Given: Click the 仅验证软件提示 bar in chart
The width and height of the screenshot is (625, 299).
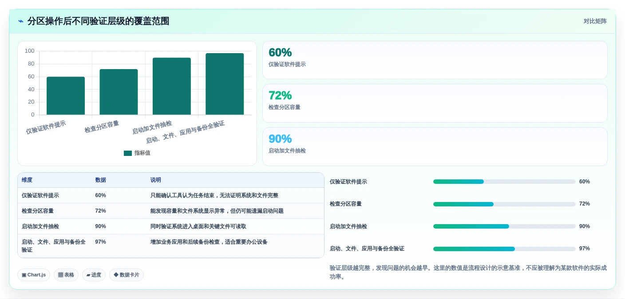Looking at the screenshot, I should click(x=66, y=96).
